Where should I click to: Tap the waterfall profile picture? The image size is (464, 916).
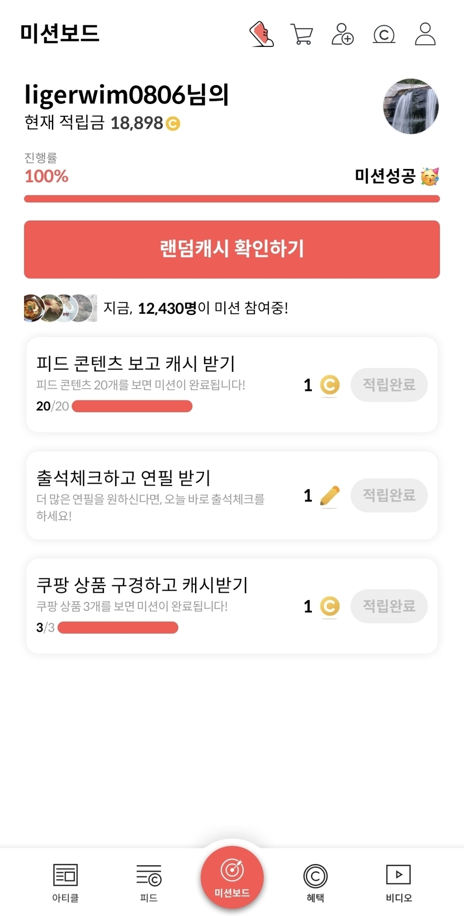point(411,106)
